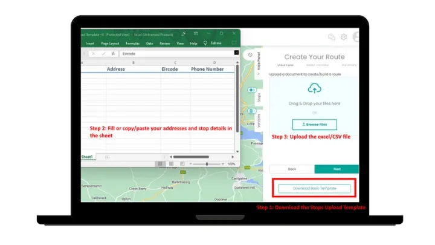Switch to the View ribbon tab
This screenshot has height=245, width=435.
pos(180,44)
